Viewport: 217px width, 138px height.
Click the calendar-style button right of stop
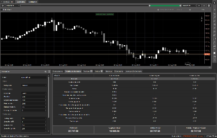pos(209,5)
